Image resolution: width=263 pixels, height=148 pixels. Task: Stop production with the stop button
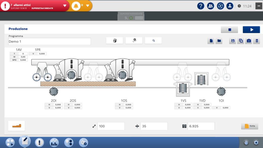pyautogui.click(x=229, y=30)
